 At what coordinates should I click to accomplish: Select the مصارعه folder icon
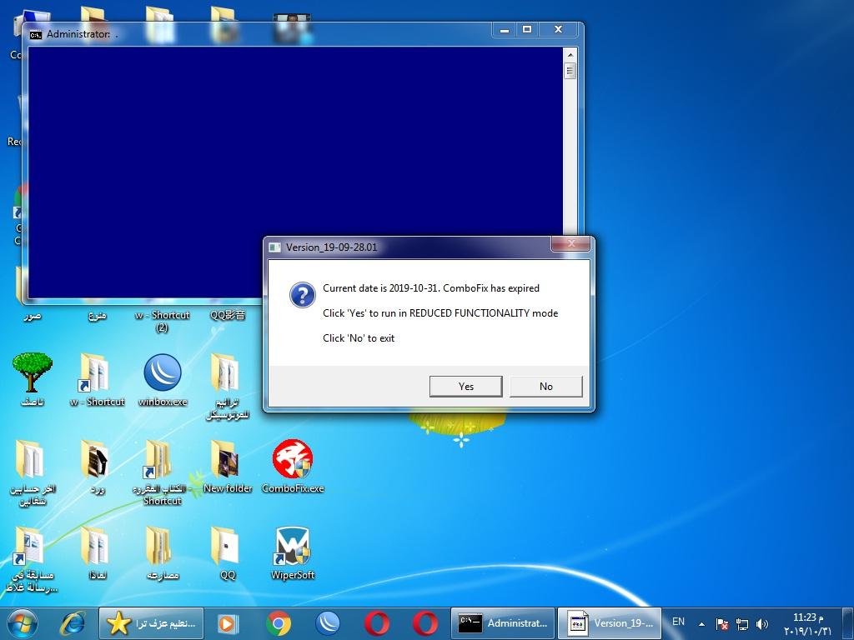coord(163,553)
